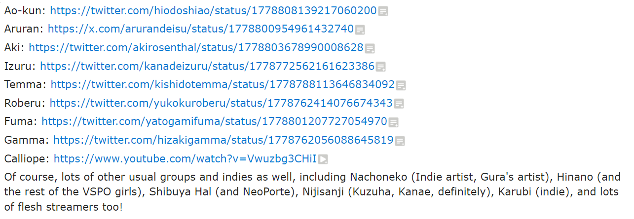Open Aki's akirosenthal tweet link
The image size is (634, 219).
[x=196, y=47]
